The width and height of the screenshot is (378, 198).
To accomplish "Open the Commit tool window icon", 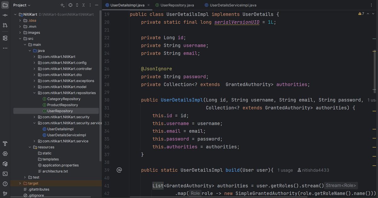I will pos(5,15).
